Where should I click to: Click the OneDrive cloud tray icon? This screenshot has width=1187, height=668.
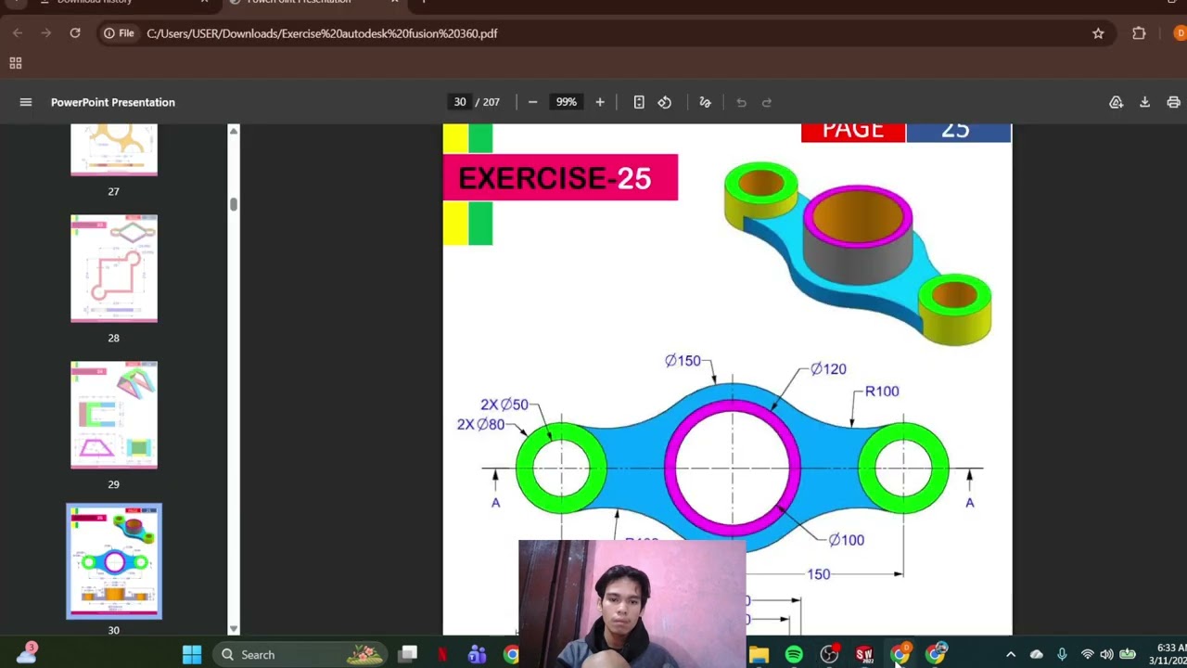pos(1037,655)
